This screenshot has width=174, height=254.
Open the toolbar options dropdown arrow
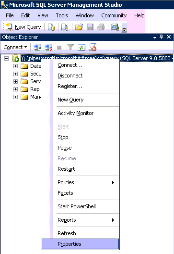(x=124, y=30)
